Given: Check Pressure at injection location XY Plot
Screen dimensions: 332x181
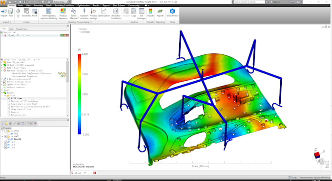Looking at the screenshot, I should [9, 107].
